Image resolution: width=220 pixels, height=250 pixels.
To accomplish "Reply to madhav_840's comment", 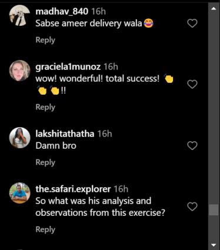I will point(45,40).
